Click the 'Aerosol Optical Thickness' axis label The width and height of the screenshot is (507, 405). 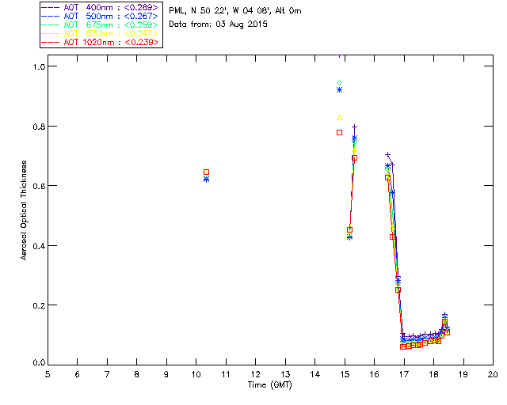[24, 210]
